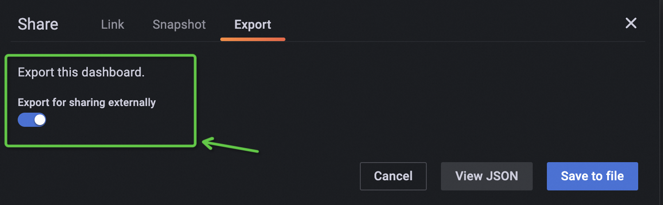Click the orange underline beneath Export tab

(x=253, y=39)
